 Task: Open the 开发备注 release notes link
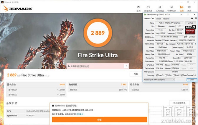(x=80, y=114)
